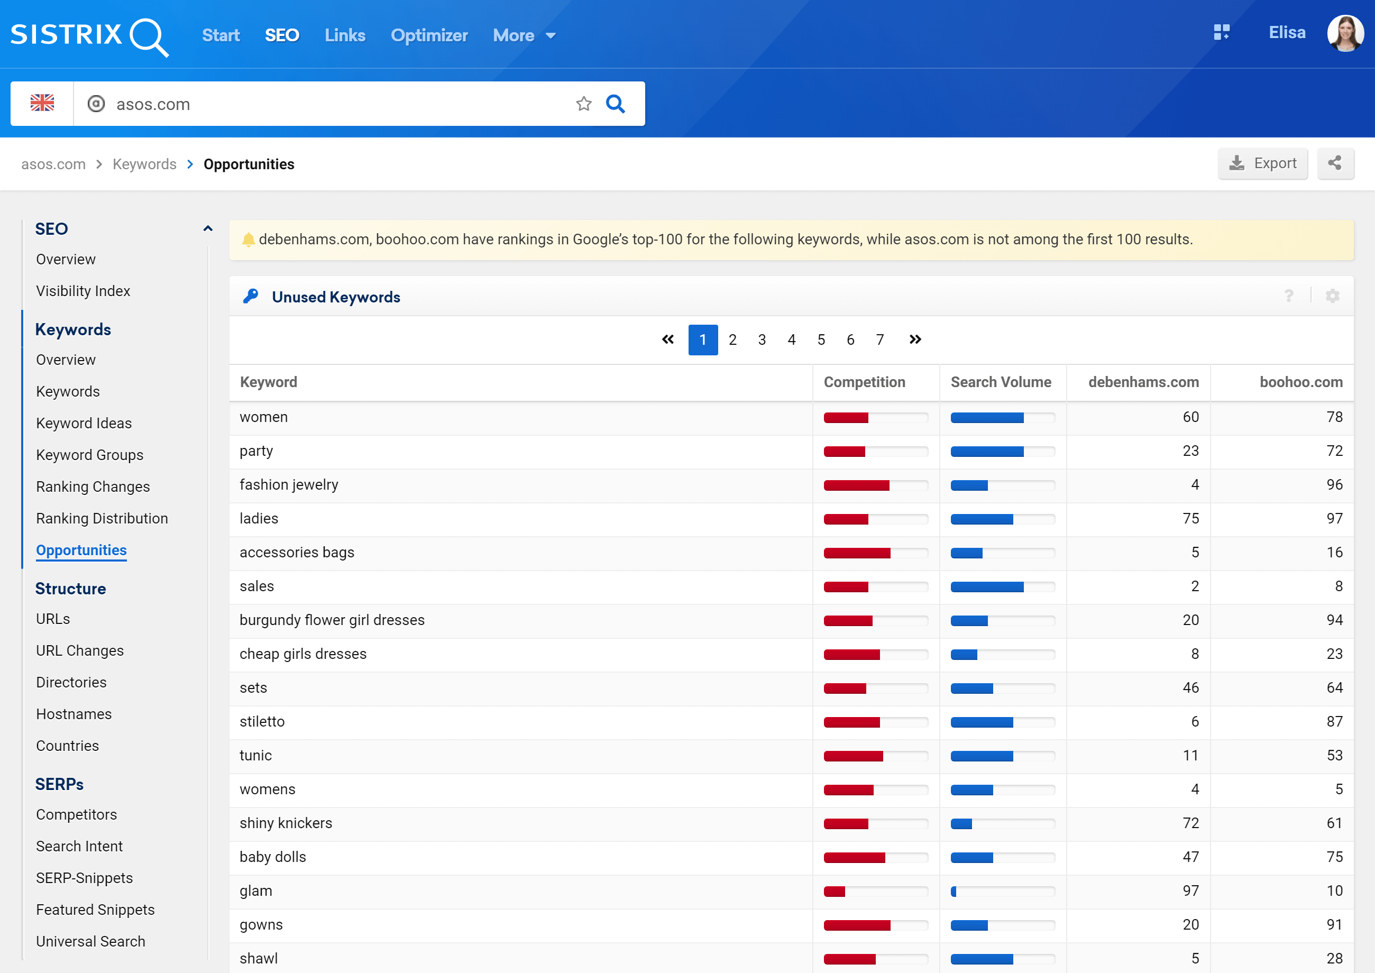
Task: Open Keyword Groups in sidebar
Action: click(90, 455)
